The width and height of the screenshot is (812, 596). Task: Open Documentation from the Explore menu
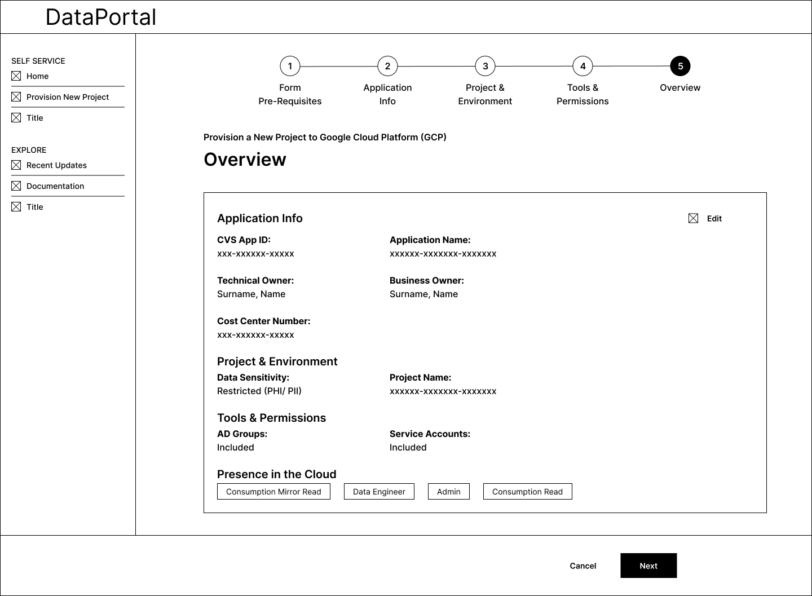[55, 186]
